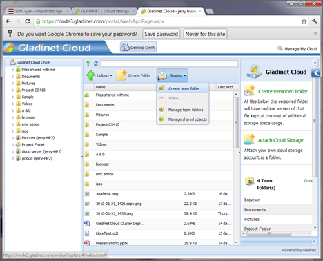Open Chrome wrench settings menu
This screenshot has height=261, width=323.
point(315,21)
